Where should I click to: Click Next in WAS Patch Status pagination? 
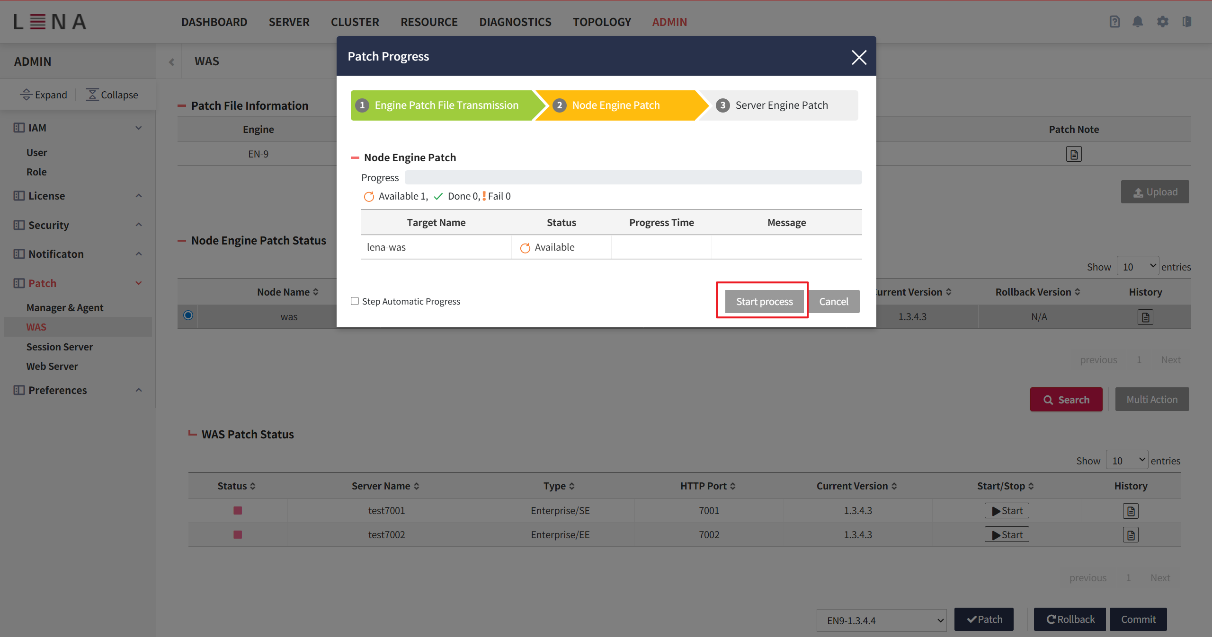pos(1160,578)
